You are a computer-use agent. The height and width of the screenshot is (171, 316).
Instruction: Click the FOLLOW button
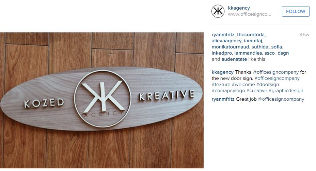click(296, 11)
